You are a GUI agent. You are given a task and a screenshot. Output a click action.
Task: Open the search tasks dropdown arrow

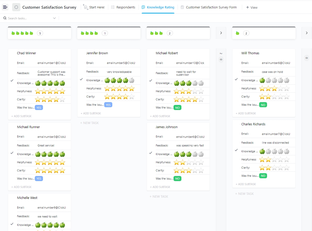pyautogui.click(x=54, y=18)
